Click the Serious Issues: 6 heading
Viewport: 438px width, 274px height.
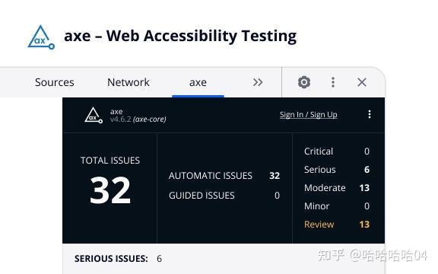(118, 259)
